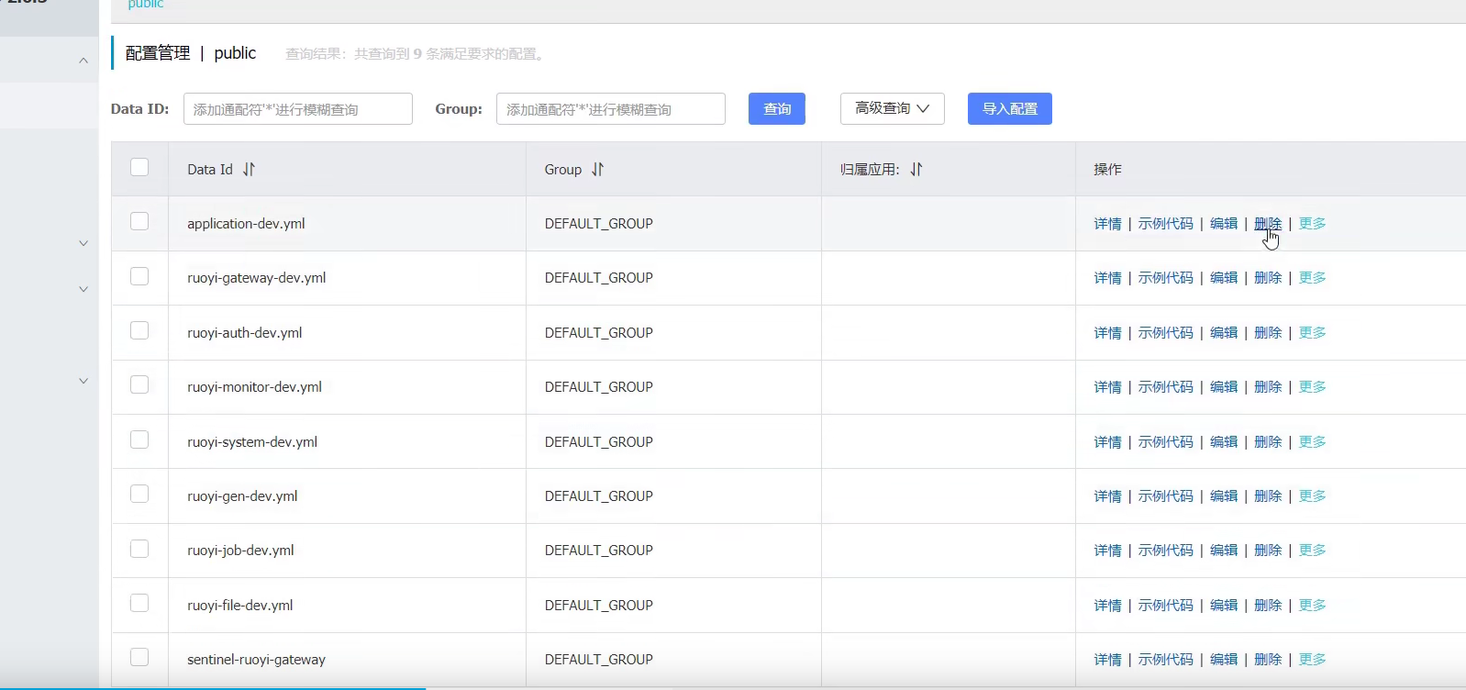
Task: Focus the Data ID search field
Action: 298,108
